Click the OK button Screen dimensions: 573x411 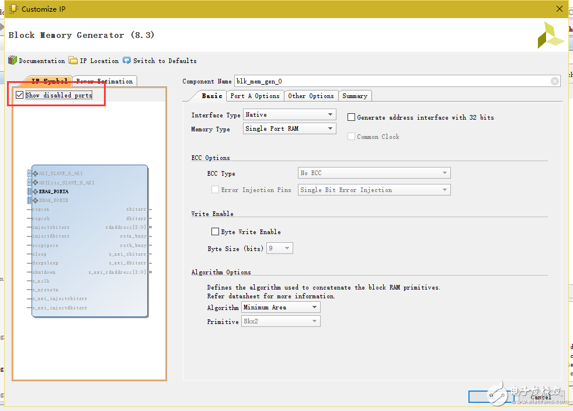click(x=491, y=396)
